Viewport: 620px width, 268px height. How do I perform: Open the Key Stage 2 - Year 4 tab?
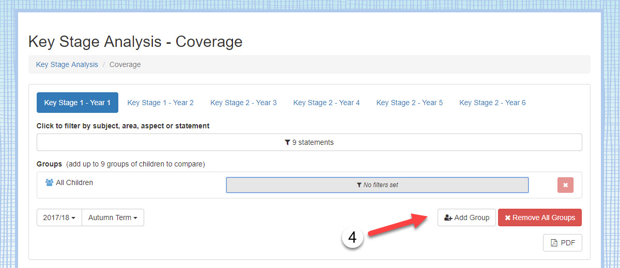327,103
